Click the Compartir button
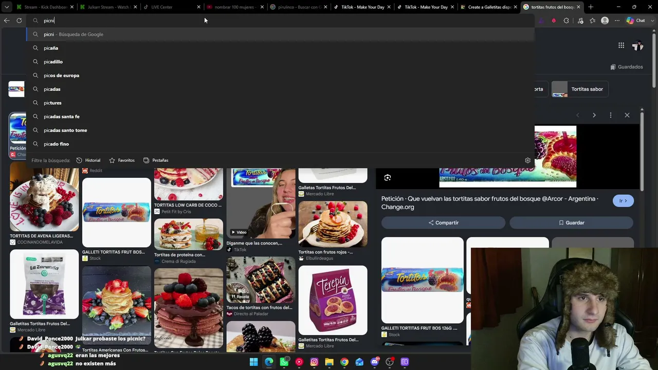The image size is (658, 370). [443, 223]
